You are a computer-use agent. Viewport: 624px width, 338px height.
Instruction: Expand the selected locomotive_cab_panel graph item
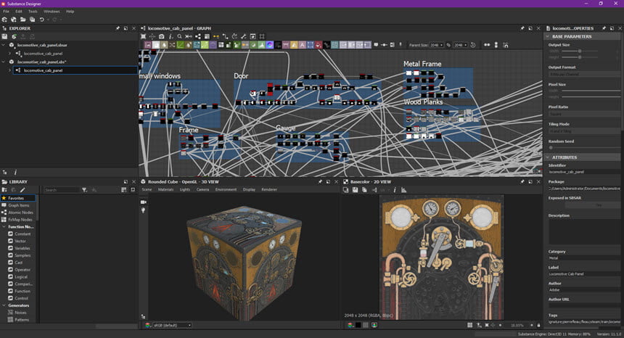click(x=10, y=70)
